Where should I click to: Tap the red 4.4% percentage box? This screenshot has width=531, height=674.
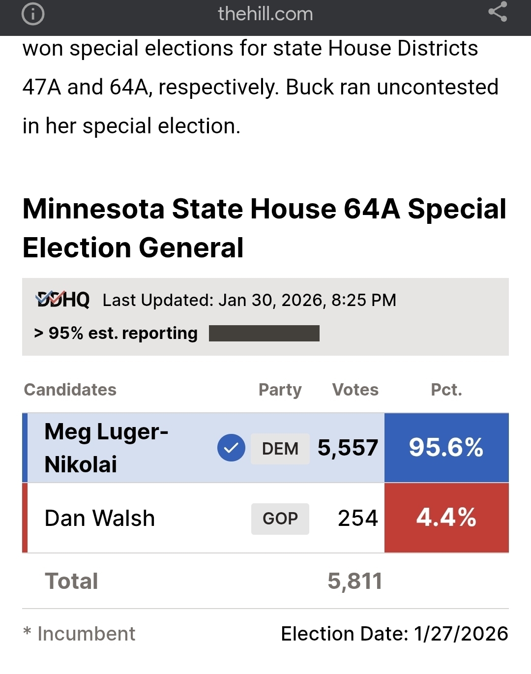point(446,518)
